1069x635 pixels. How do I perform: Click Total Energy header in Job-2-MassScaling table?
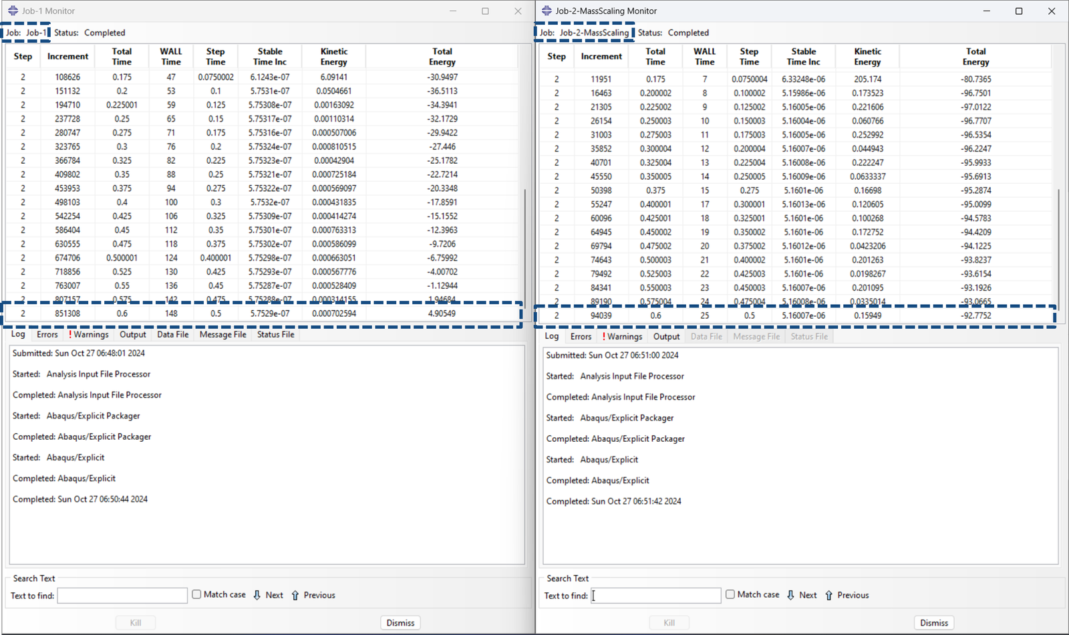(976, 57)
